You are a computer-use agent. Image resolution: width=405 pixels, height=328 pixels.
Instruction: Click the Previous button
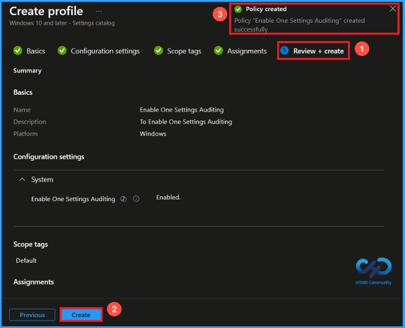click(x=32, y=315)
